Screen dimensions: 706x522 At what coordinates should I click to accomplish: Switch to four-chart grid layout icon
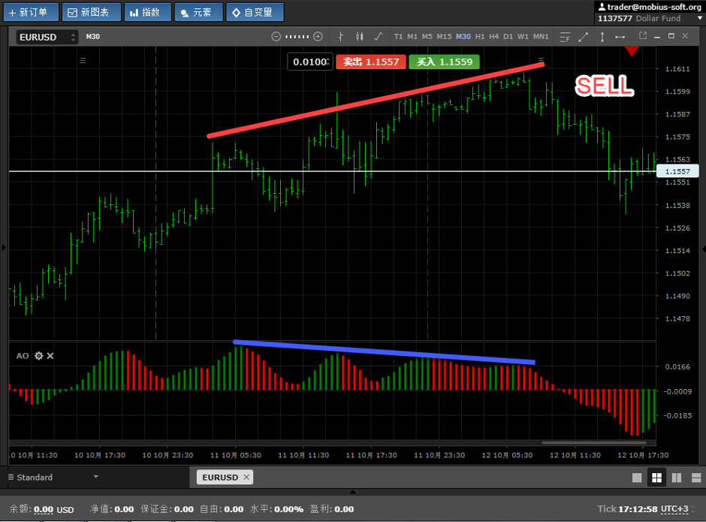point(657,478)
